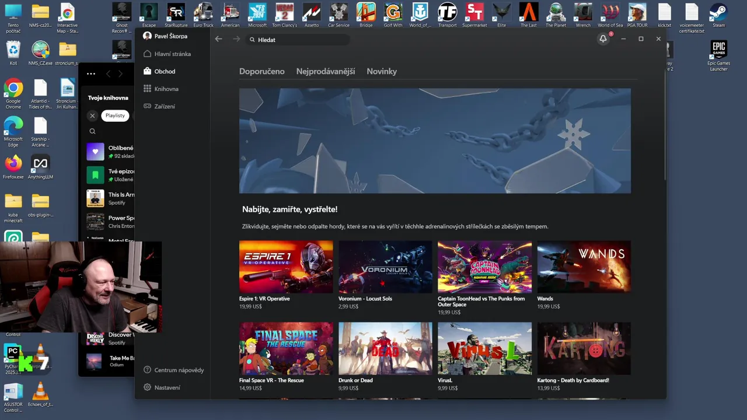
Task: Launch the Epic Games Launcher shortcut
Action: pos(718,56)
